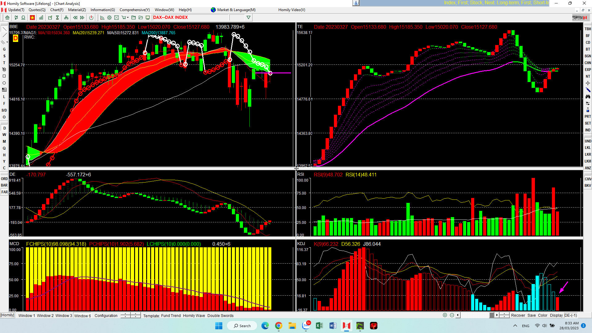This screenshot has height=333, width=592.
Task: Toggle the D daily period button
Action: point(4,128)
